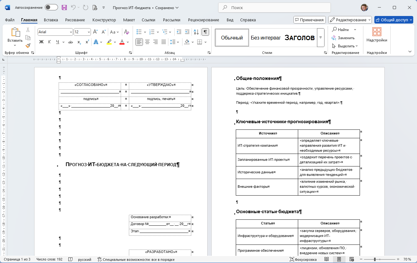Increase paragraph indent
Viewport: 417px width, 263px height.
click(187, 32)
